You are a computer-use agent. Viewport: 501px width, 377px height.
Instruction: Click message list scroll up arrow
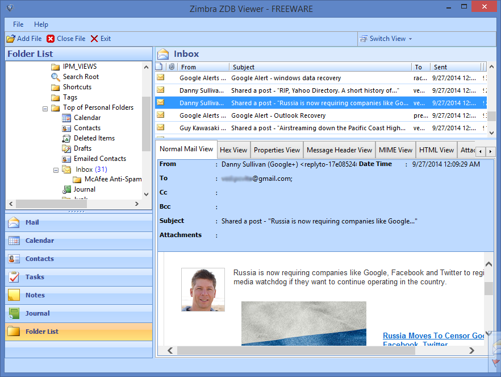(491, 67)
